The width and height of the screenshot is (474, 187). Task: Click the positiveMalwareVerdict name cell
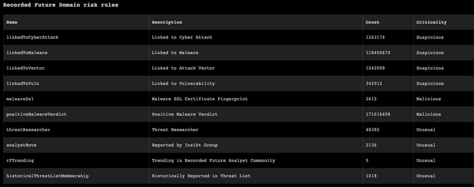(x=37, y=114)
